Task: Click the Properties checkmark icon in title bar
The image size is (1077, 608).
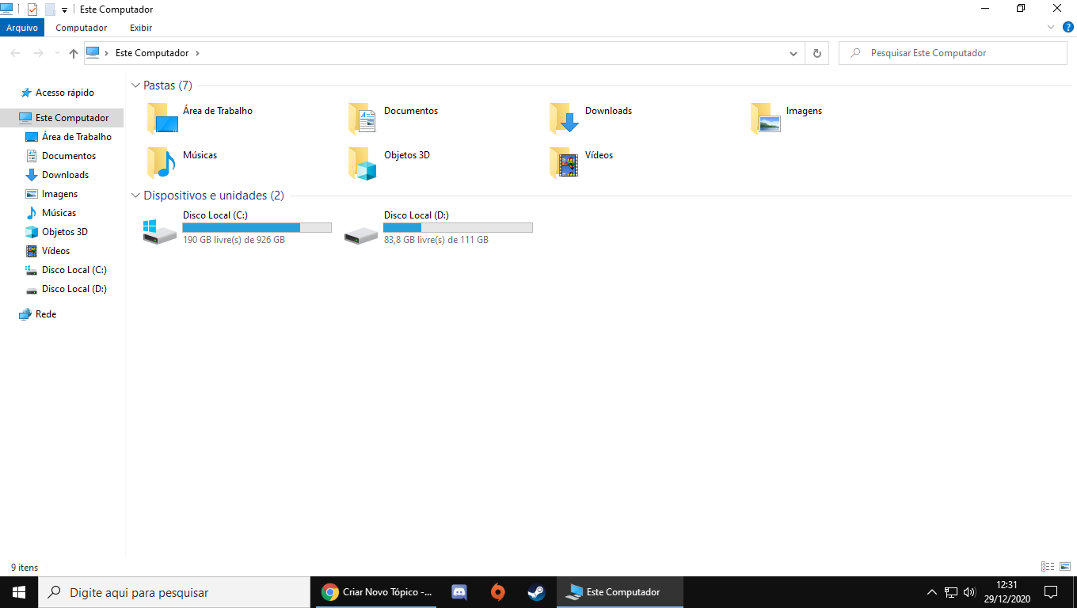Action: click(x=32, y=9)
